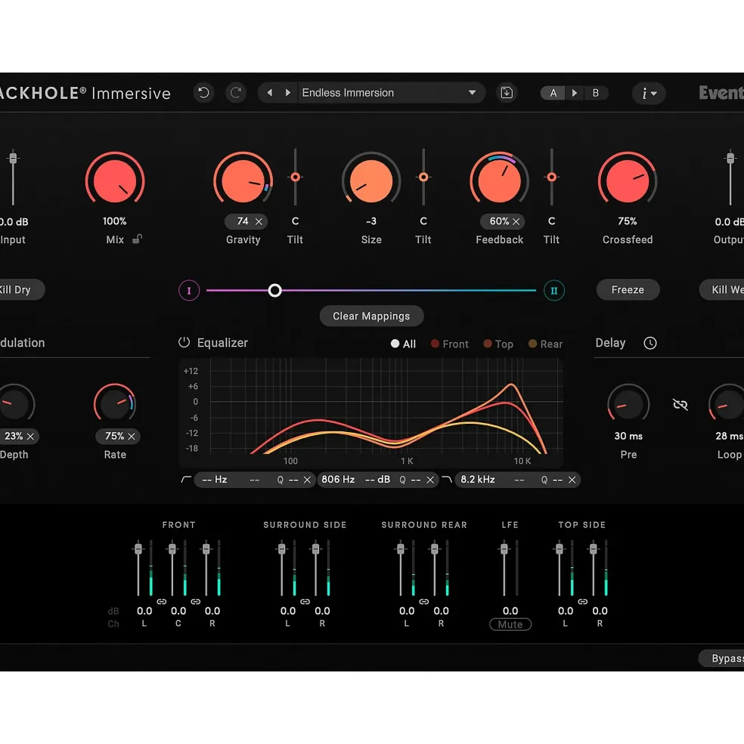Click the save preset icon
The height and width of the screenshot is (744, 744).
tap(507, 92)
